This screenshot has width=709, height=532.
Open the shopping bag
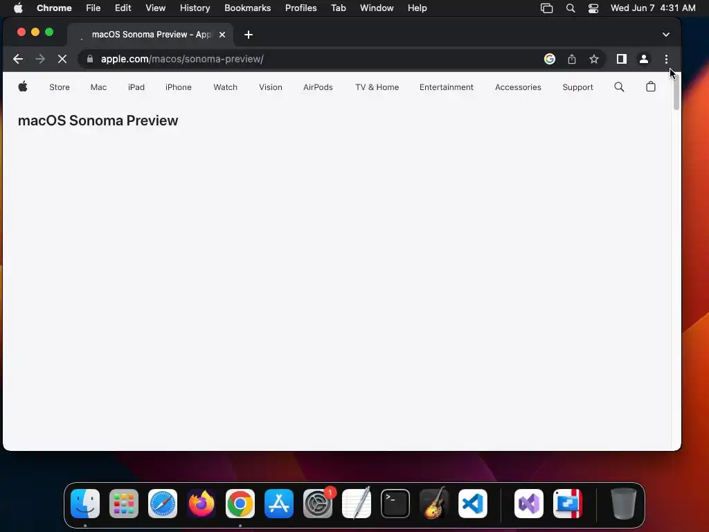click(651, 87)
